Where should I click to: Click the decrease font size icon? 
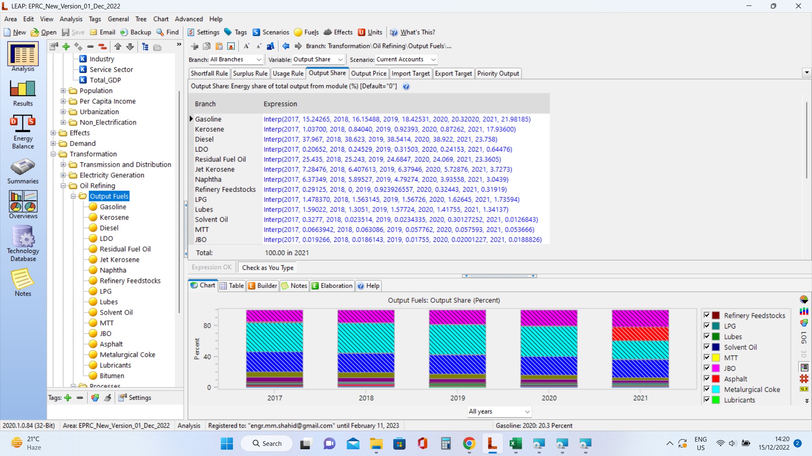pyautogui.click(x=258, y=46)
